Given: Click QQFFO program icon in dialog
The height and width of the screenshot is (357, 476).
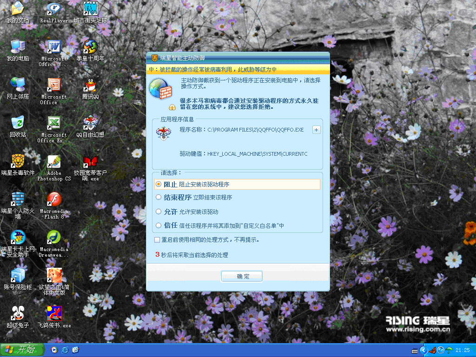Looking at the screenshot, I should click(164, 133).
